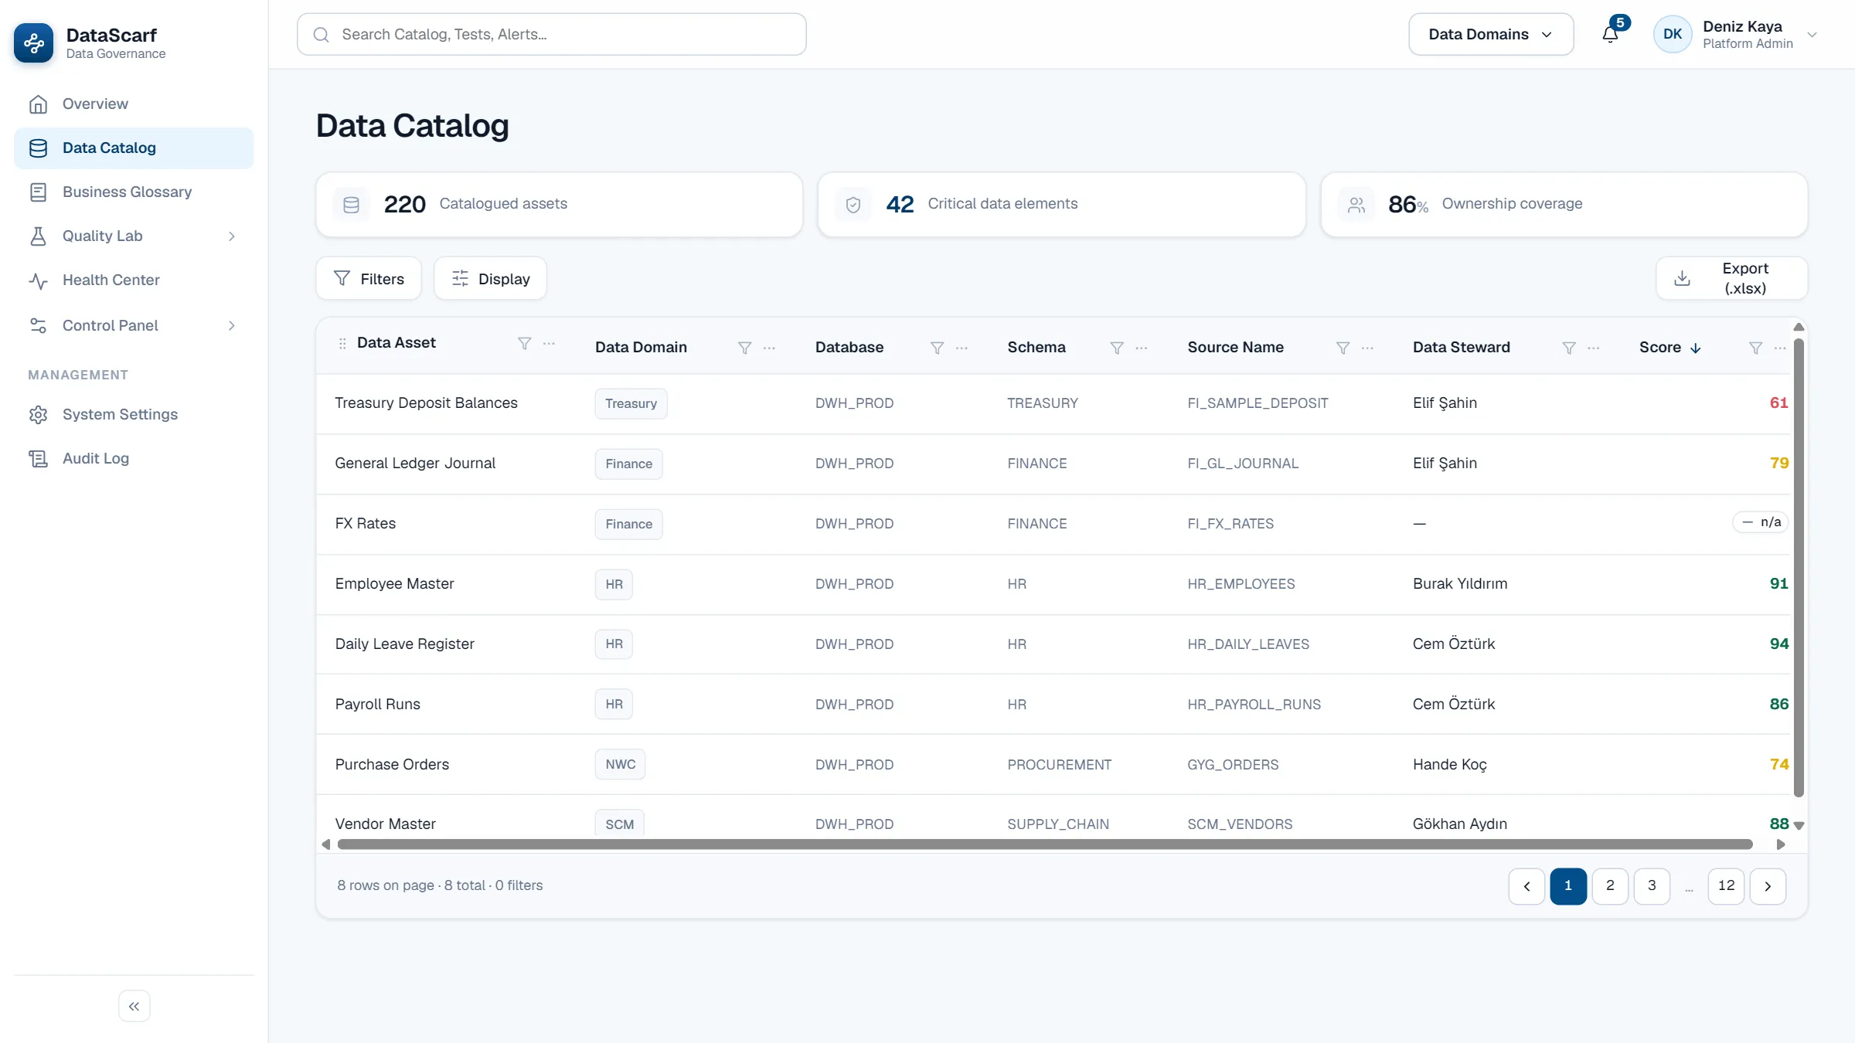Click the notifications bell icon
The image size is (1855, 1043).
pos(1610,34)
